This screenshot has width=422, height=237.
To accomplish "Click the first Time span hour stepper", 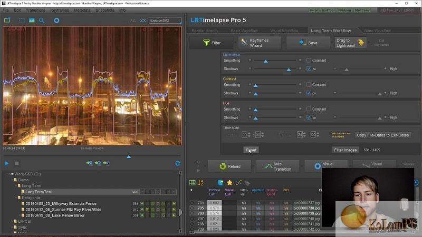I will click(249, 135).
